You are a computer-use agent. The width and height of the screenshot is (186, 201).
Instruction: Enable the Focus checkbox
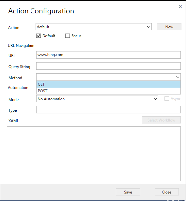point(68,36)
